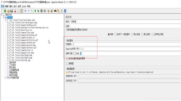Viewport: 181px width, 101px height.
Task: Collapse the 线程组 tree node
Action: [x=4, y=17]
